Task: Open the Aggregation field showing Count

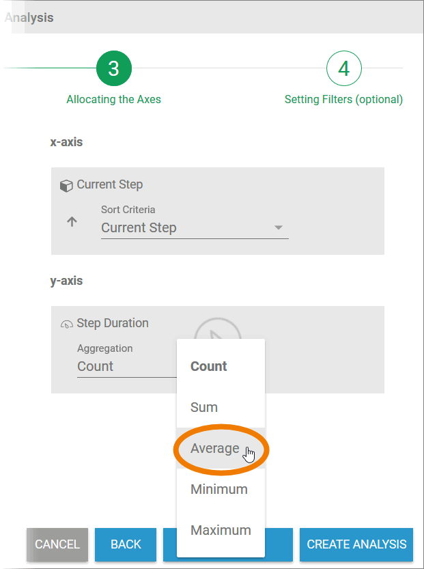Action: pyautogui.click(x=123, y=366)
